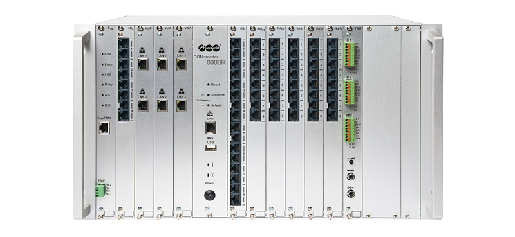The image size is (515, 237).
Task: Click the 12 V green terminal block on TSM
Action: (350, 130)
